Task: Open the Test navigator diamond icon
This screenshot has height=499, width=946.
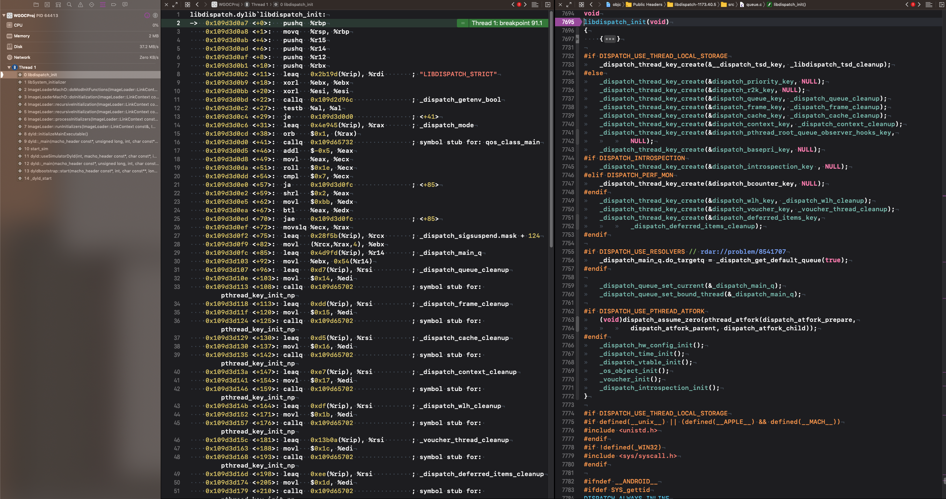Action: pos(91,4)
